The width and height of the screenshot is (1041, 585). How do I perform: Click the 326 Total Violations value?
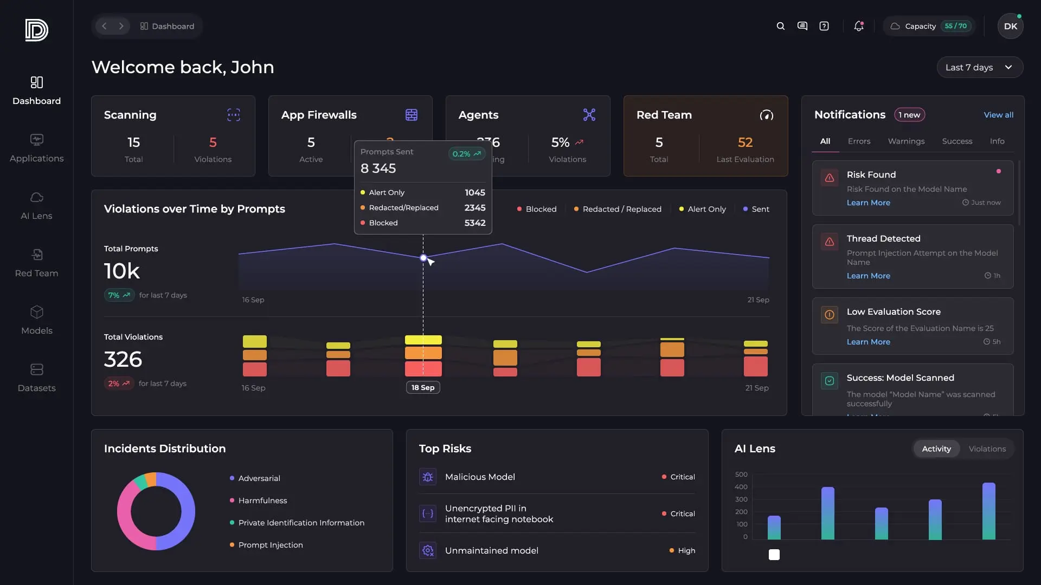pos(123,359)
